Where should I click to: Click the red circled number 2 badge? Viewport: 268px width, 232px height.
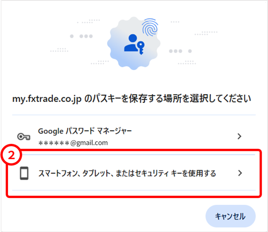coord(12,155)
